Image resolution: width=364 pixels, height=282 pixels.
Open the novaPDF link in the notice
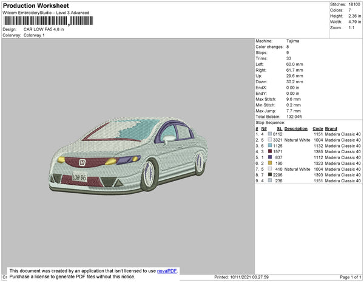(167, 270)
